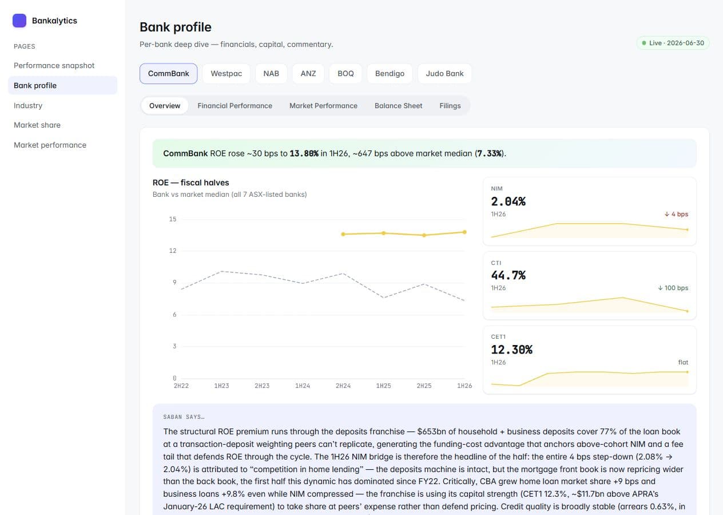This screenshot has height=515, width=723.
Task: Select the Overview tab
Action: click(x=165, y=105)
